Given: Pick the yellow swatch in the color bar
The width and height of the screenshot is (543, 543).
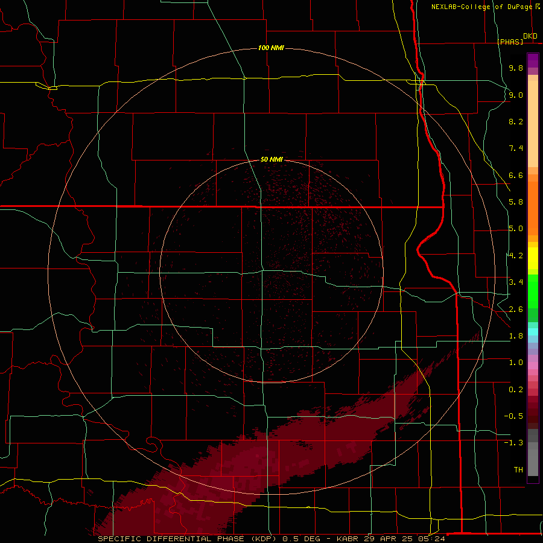Looking at the screenshot, I should point(533,258).
